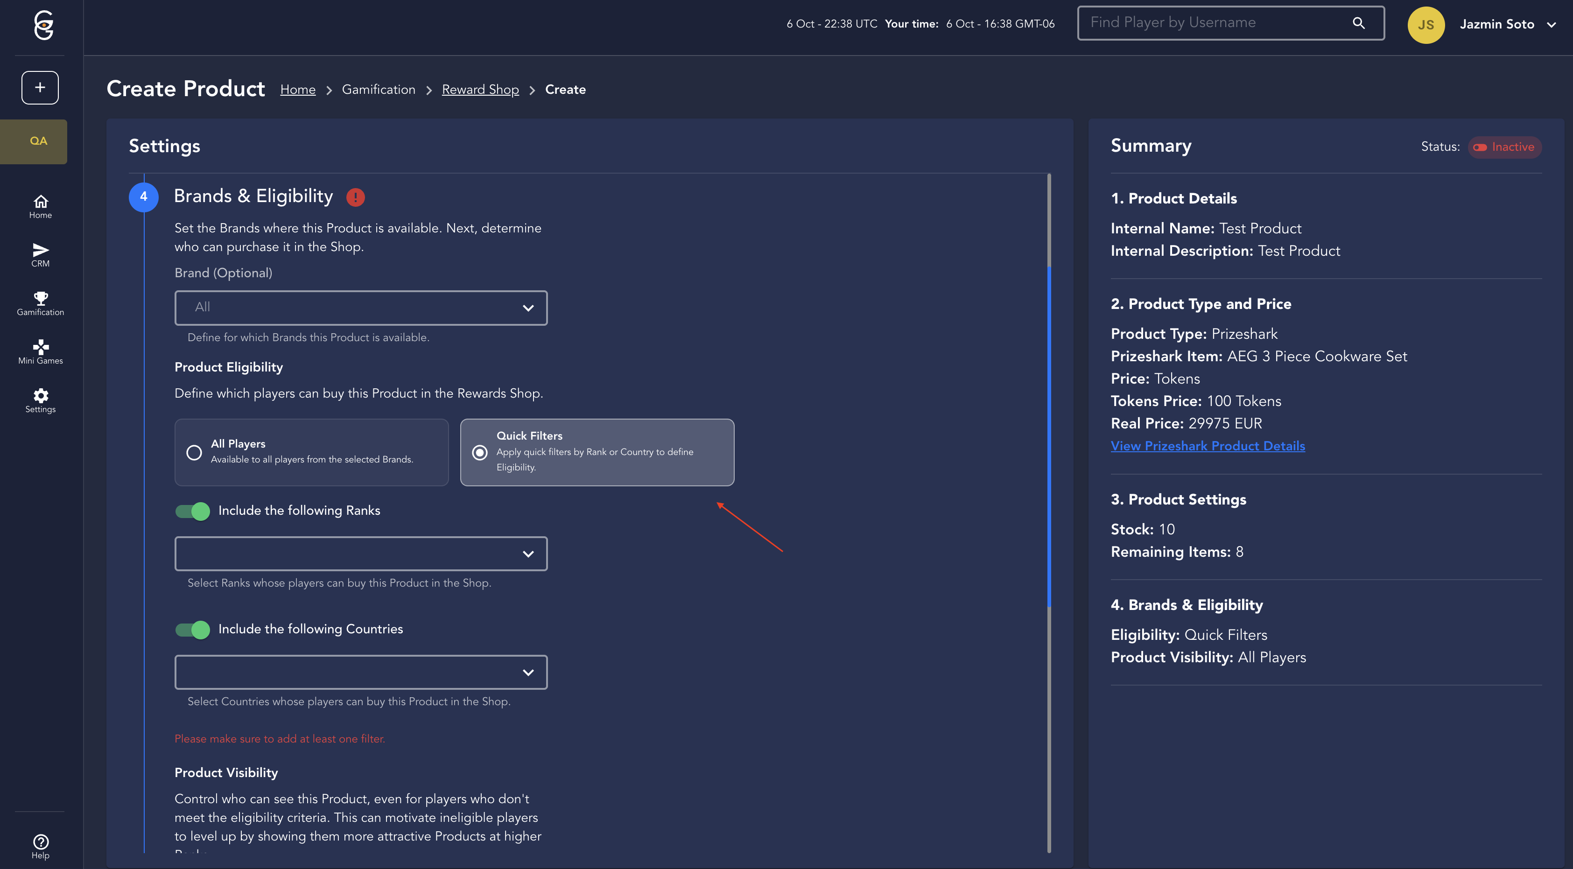Image resolution: width=1573 pixels, height=869 pixels.
Task: Disable the Include the following Ranks toggle
Action: click(192, 511)
